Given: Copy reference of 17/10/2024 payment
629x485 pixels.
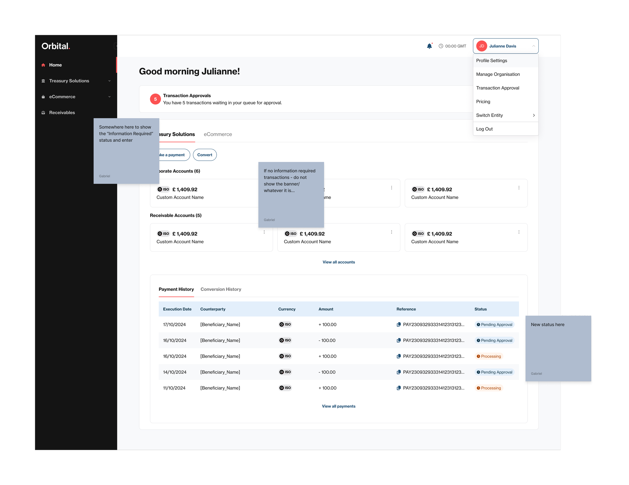Looking at the screenshot, I should pos(399,324).
